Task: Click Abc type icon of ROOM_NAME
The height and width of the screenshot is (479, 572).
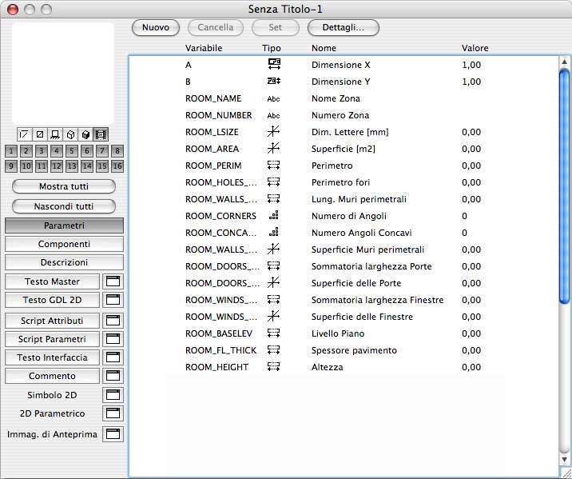Action: [274, 99]
